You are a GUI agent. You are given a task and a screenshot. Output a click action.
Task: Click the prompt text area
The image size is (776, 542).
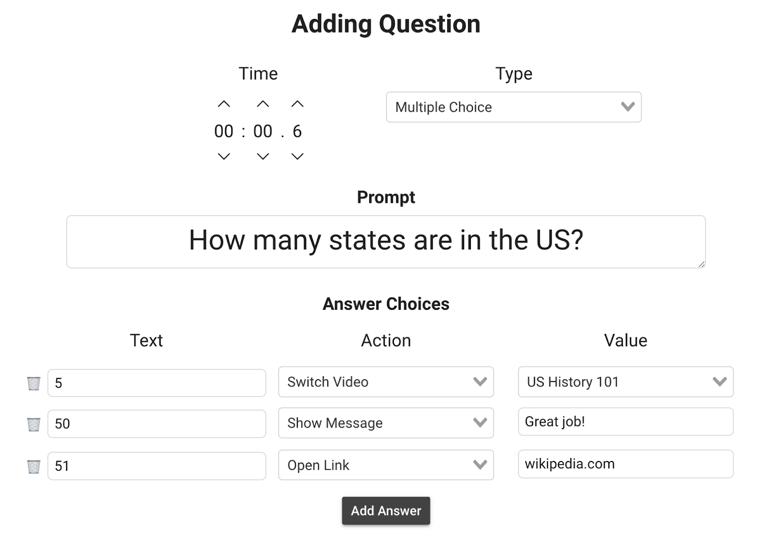tap(386, 241)
